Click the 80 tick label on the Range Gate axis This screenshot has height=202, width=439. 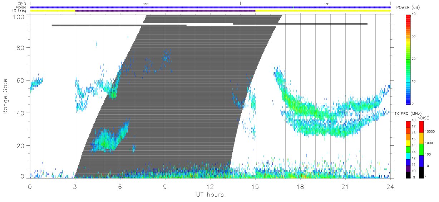20,47
